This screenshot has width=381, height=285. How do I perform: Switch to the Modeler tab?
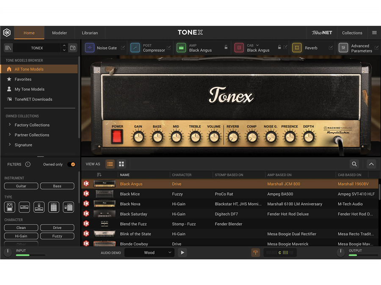point(59,33)
